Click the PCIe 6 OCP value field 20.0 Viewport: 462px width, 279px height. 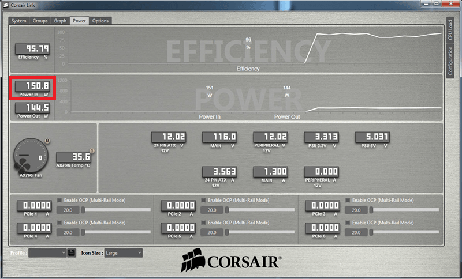[x=356, y=232]
